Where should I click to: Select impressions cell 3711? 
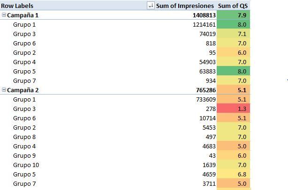(209, 183)
